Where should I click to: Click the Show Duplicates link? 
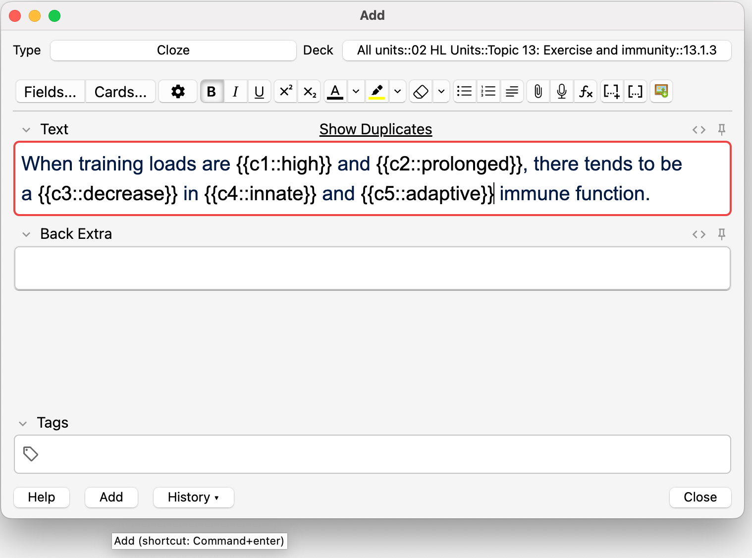pos(376,129)
